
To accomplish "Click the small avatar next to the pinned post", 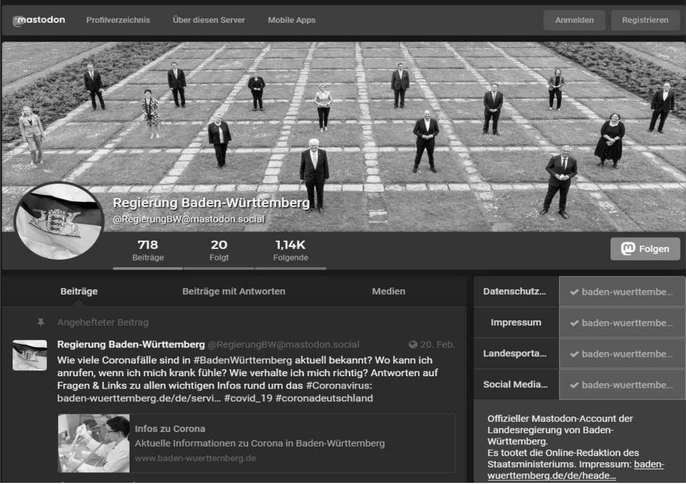I will [30, 355].
